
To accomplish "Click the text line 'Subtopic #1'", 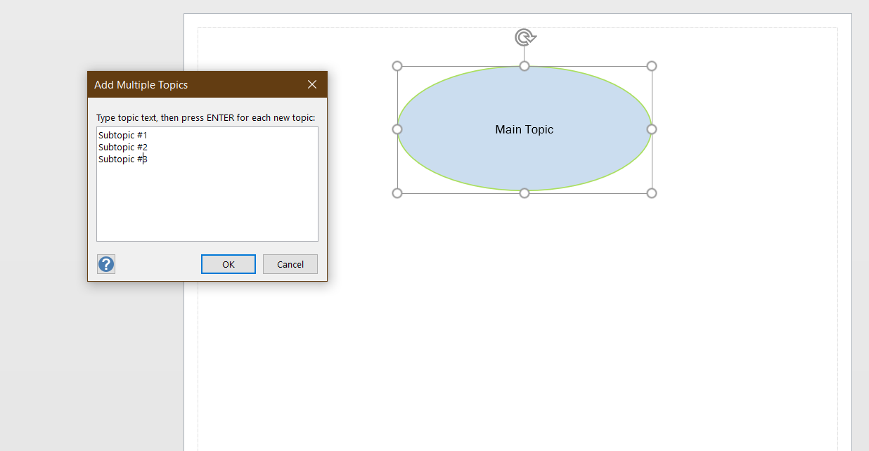I will tap(123, 135).
